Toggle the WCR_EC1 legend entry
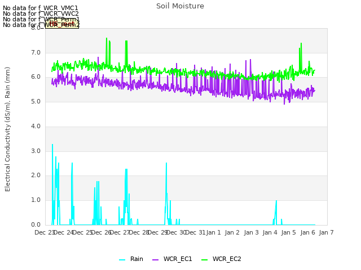 [x=172, y=259]
